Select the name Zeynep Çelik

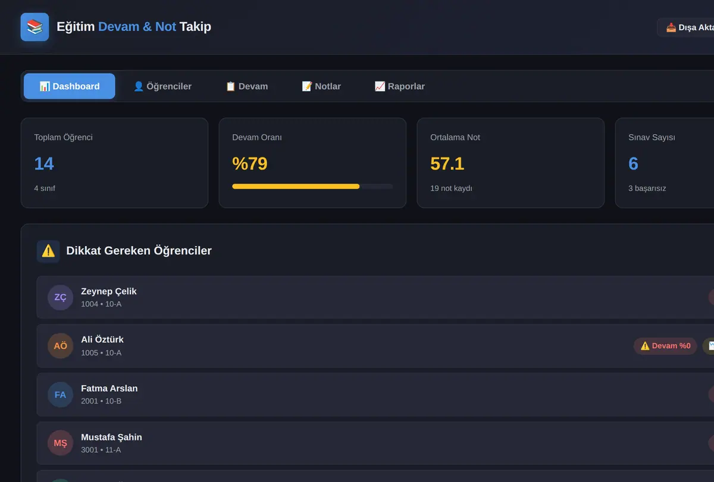[x=109, y=291]
